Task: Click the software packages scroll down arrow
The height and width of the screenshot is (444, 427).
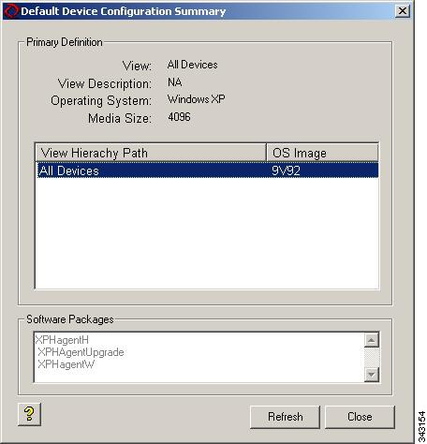Action: click(372, 375)
